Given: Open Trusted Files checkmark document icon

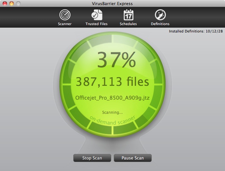Looking at the screenshot, I should click(97, 15).
